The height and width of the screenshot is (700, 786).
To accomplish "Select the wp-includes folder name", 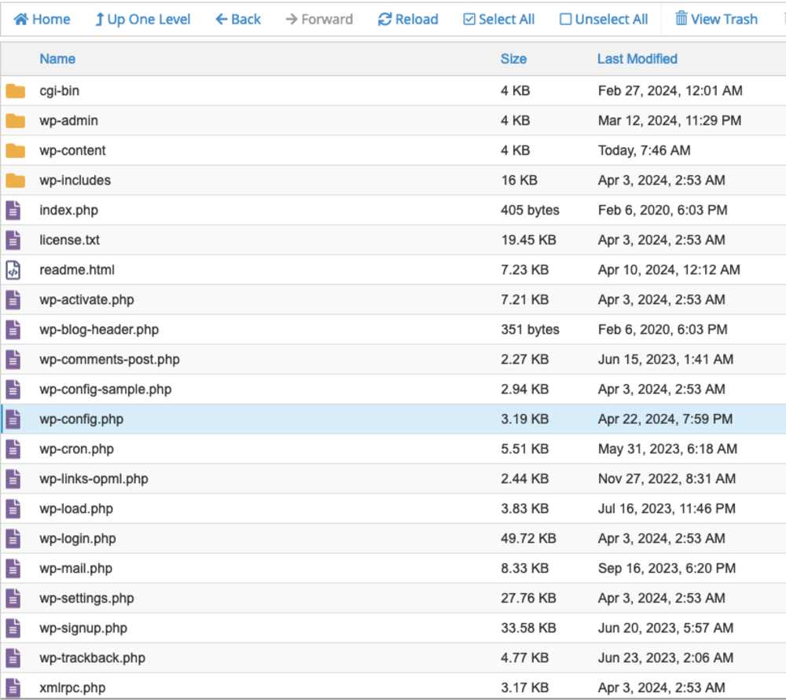I will (75, 181).
